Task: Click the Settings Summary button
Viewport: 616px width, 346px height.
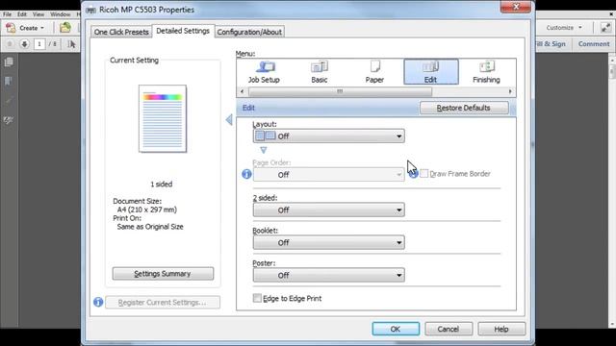Action: [163, 273]
